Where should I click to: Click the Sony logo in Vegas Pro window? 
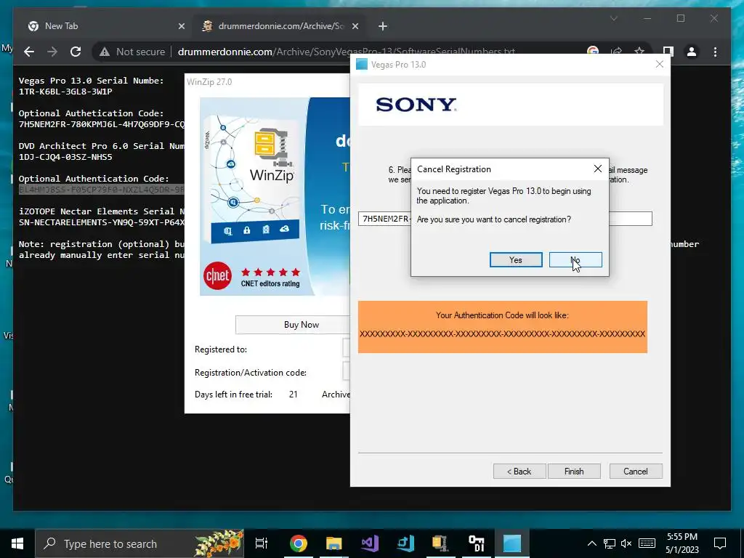pos(416,105)
